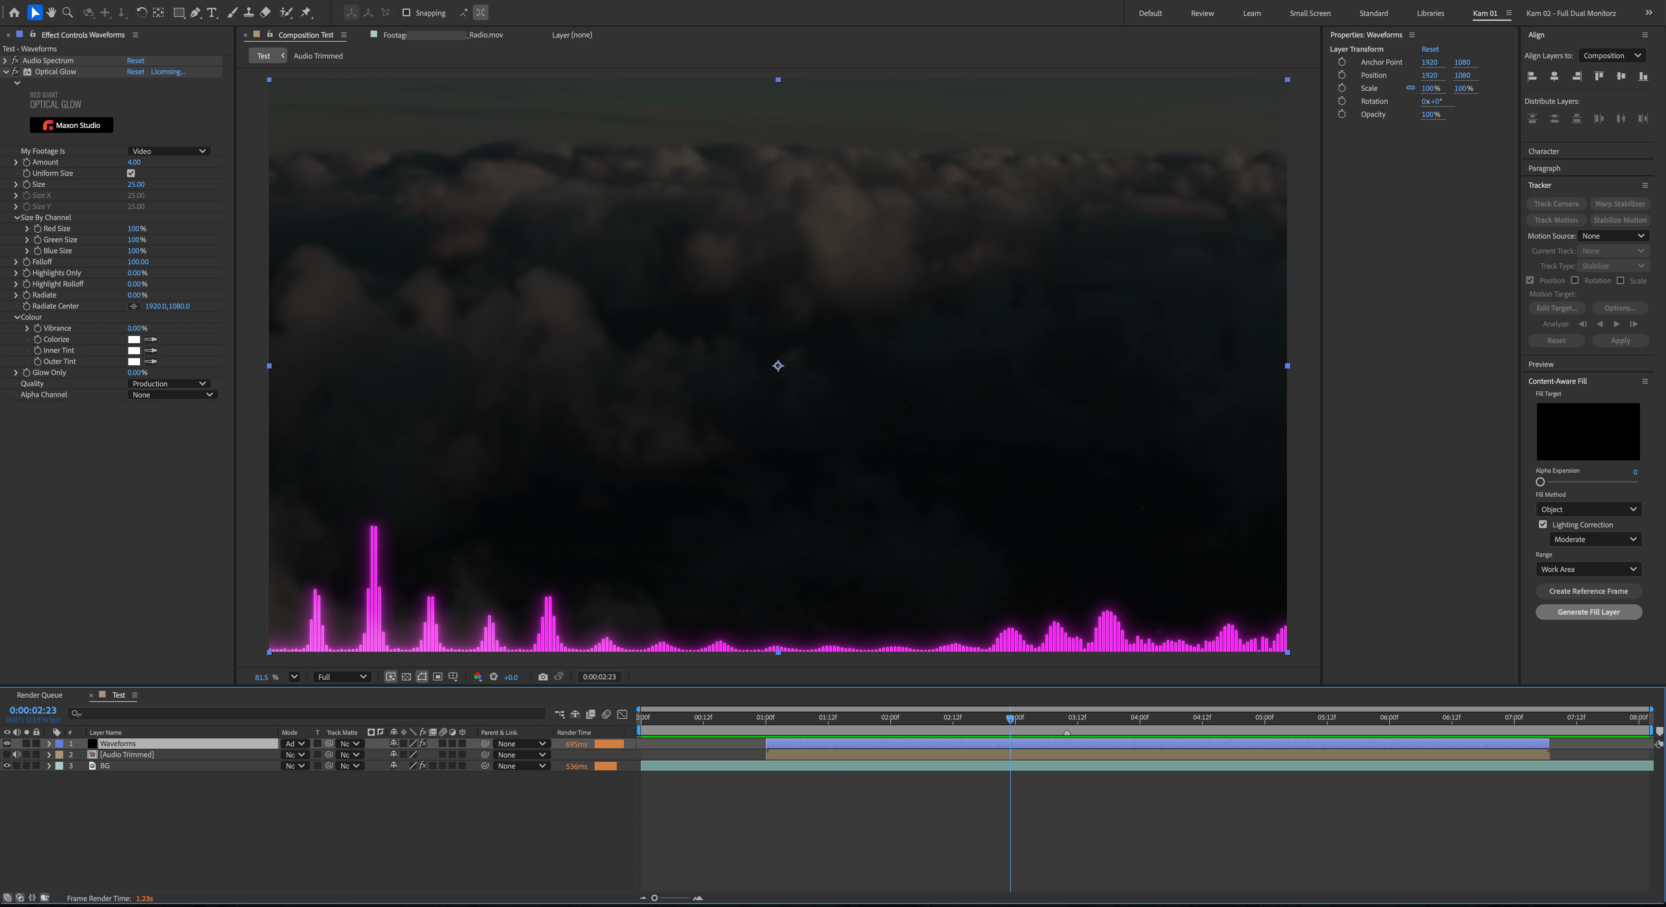Viewport: 1666px width, 907px height.
Task: Toggle the transparency grid in viewer
Action: click(x=406, y=677)
